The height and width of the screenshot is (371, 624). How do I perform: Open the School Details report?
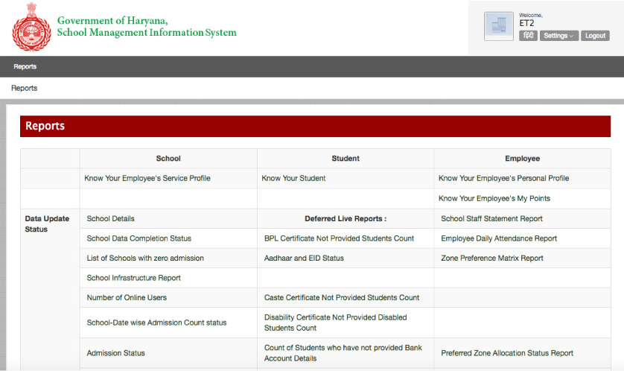[111, 218]
